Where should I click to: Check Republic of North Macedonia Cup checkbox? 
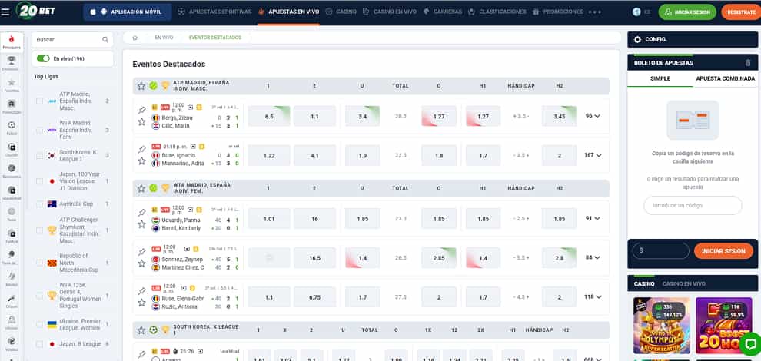39,263
